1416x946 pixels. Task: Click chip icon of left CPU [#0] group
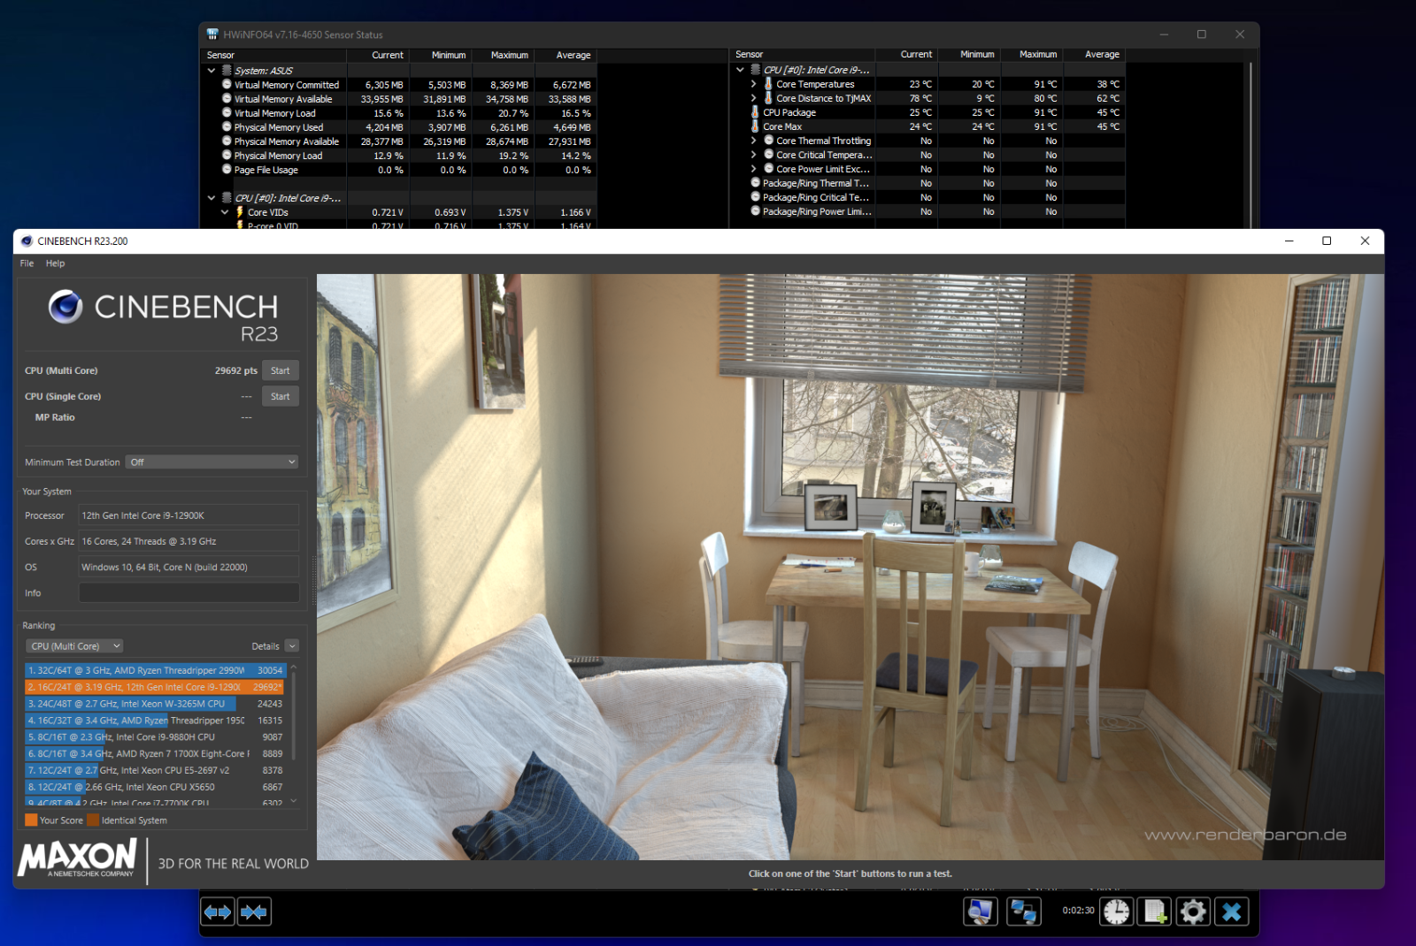pos(227,198)
